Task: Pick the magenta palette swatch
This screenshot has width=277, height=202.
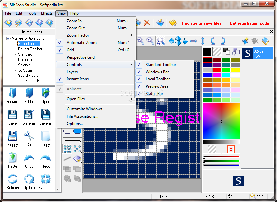Action: [x=217, y=75]
